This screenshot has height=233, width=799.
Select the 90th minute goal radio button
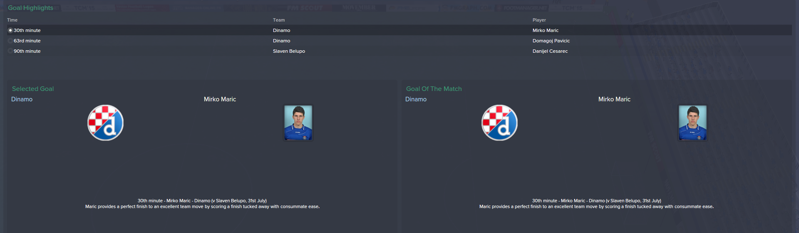pos(10,51)
